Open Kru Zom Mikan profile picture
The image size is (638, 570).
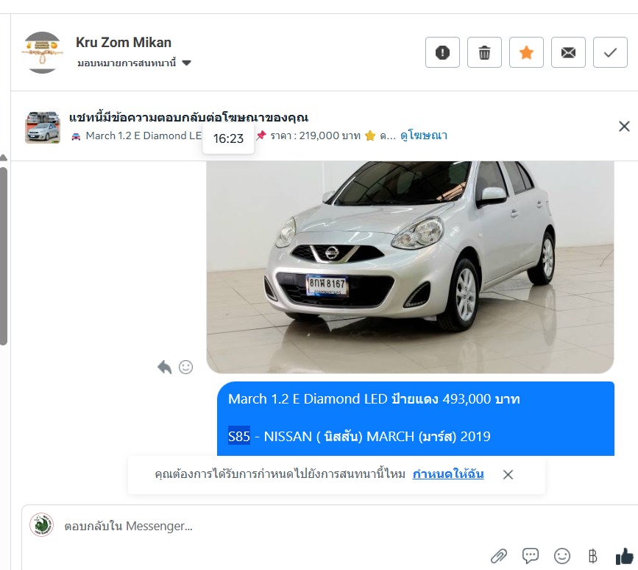pos(43,52)
